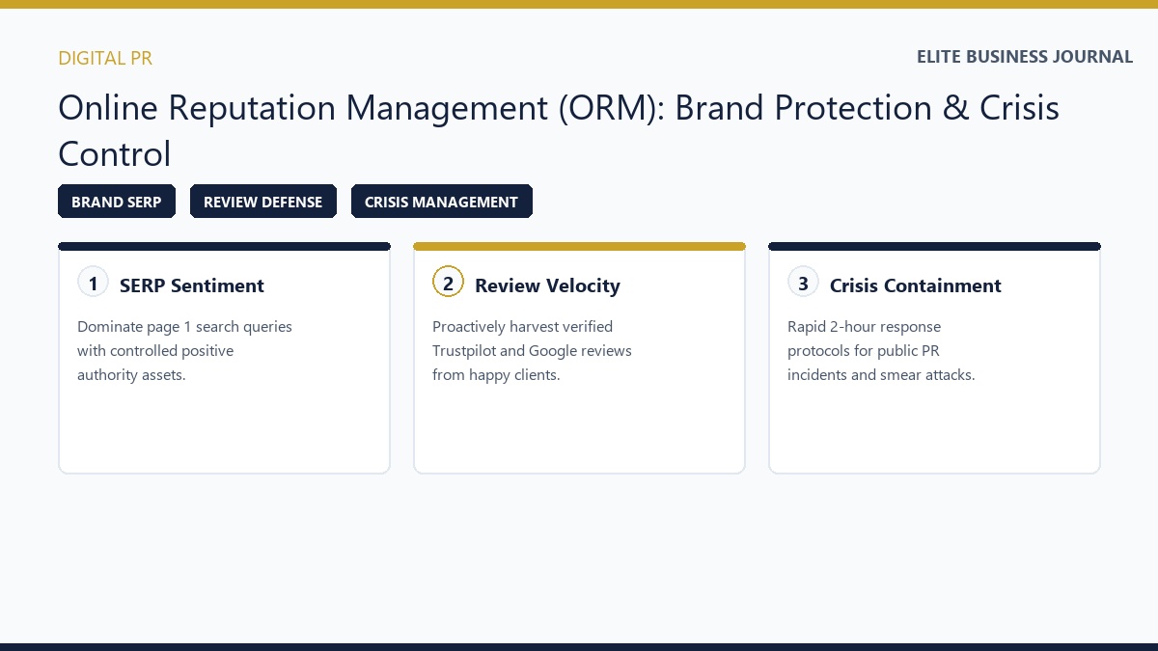Click the ELITE BUSINESS JOURNAL text

[1025, 57]
